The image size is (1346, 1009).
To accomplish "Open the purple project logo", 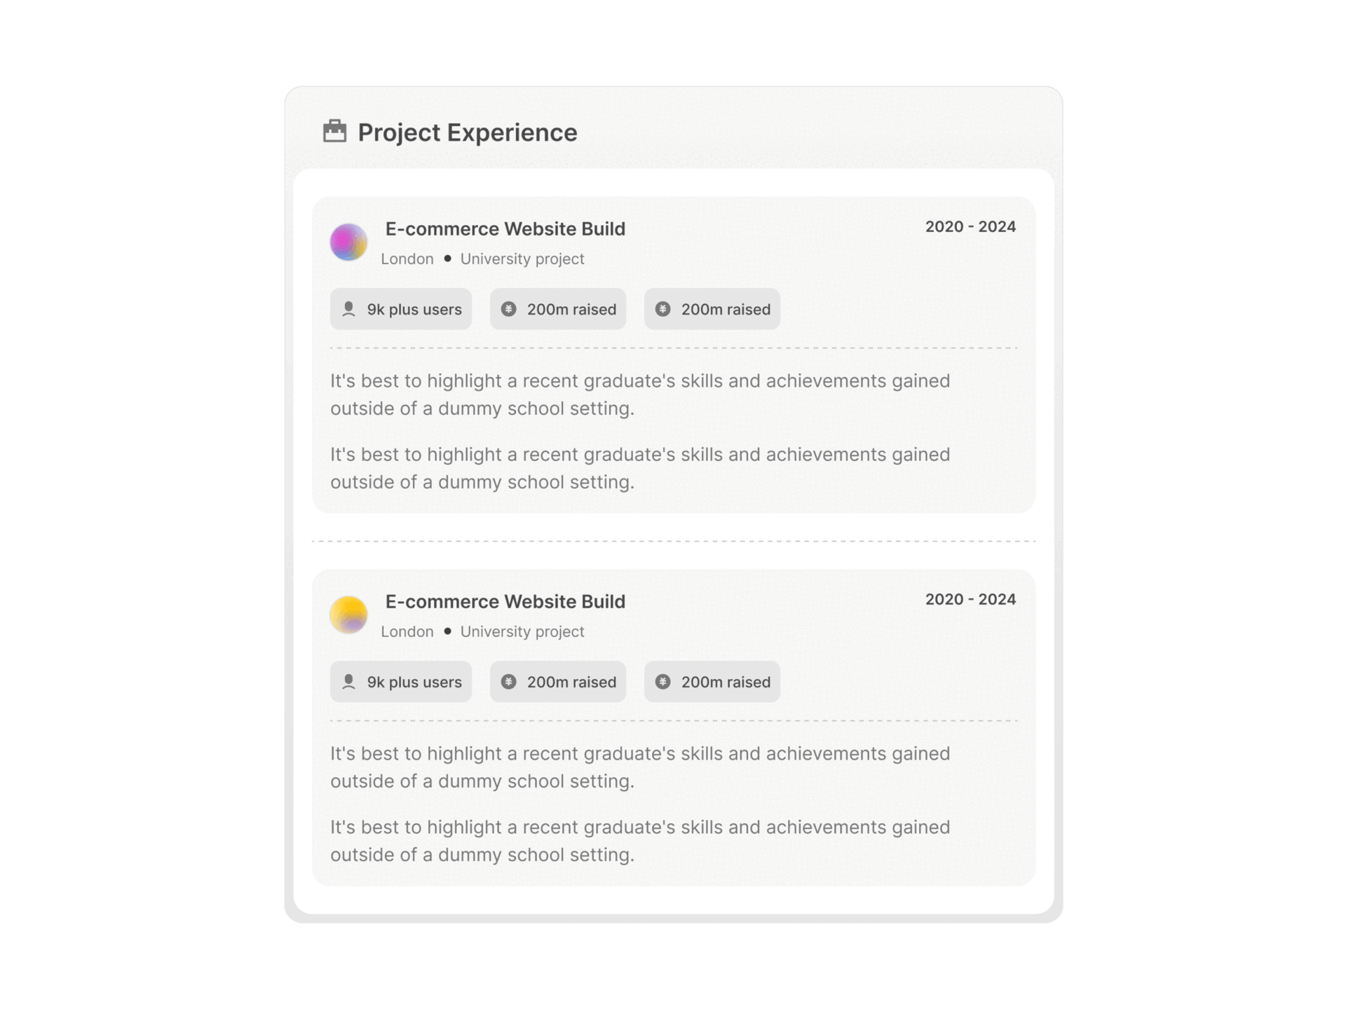I will point(348,242).
